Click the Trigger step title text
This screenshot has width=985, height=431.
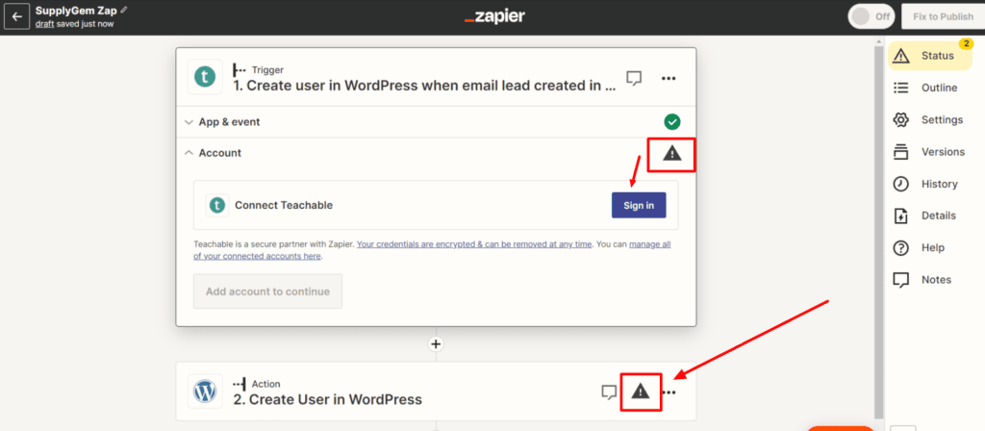(x=424, y=86)
